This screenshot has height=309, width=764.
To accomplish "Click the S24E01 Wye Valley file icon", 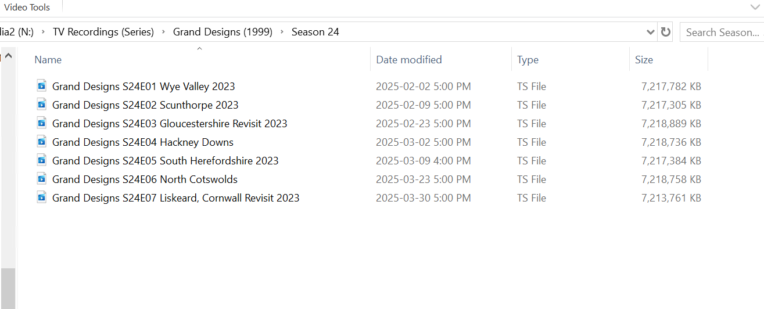I will tap(41, 86).
